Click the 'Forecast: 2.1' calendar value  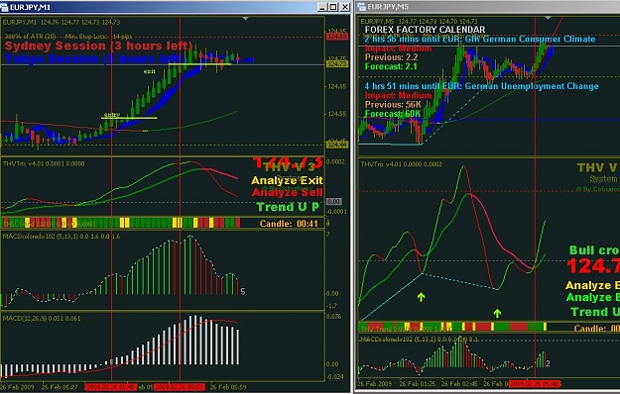(391, 66)
